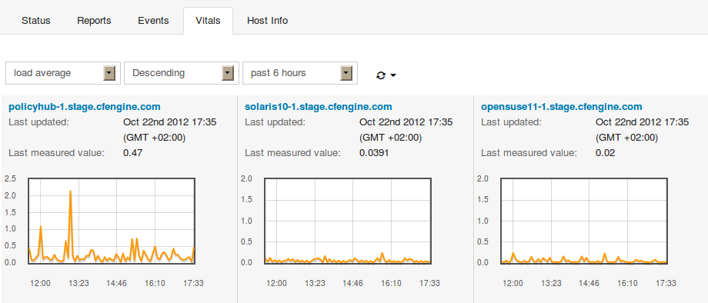Screen dimensions: 708x303
Task: Click the refresh icon next to the dropdowns
Action: (381, 75)
